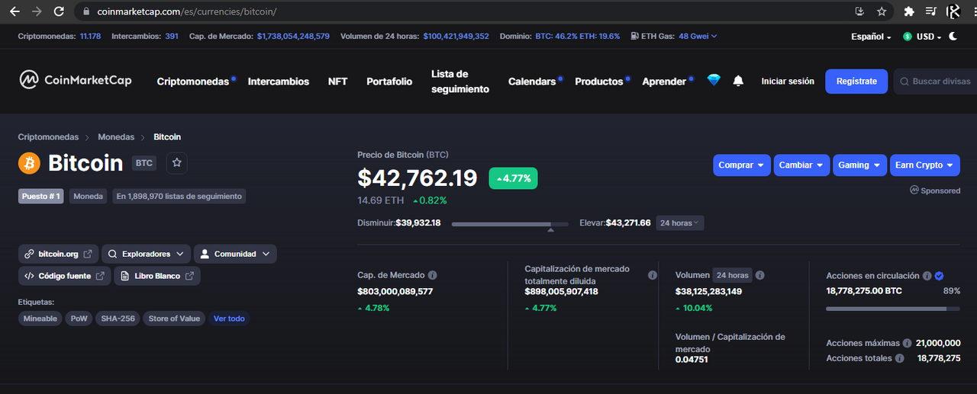Open the browser extensions puzzle icon

[x=908, y=11]
